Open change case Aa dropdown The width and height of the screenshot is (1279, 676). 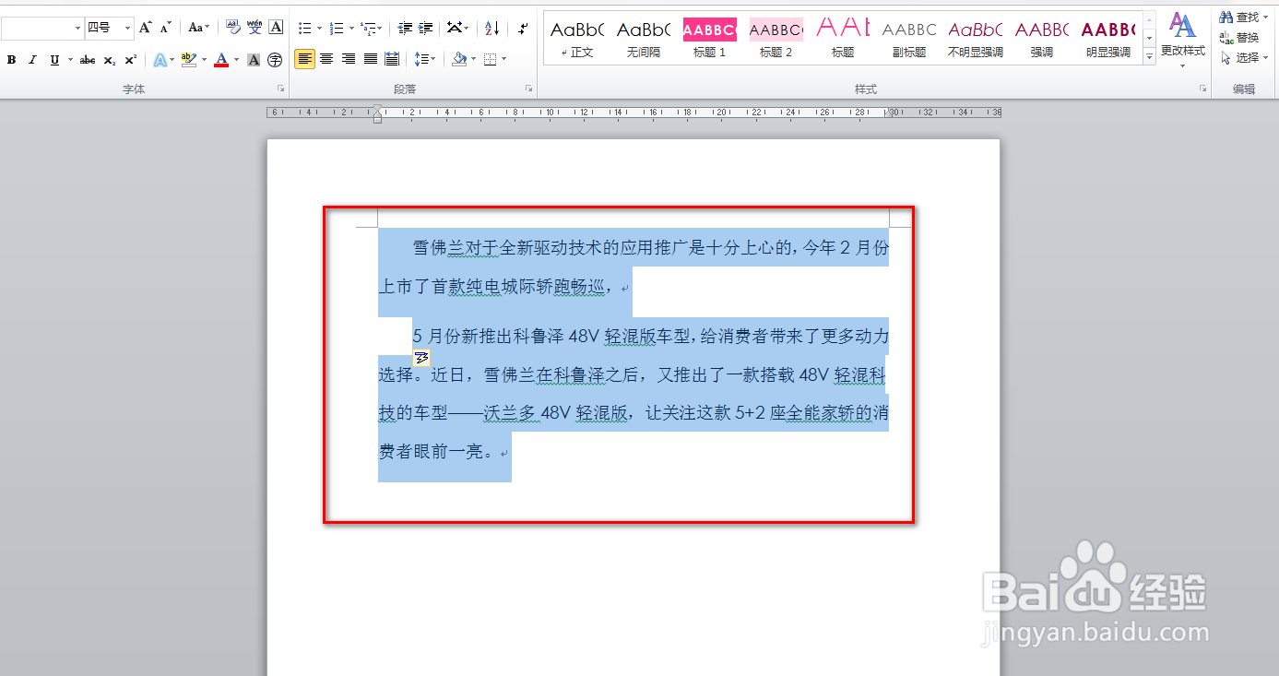click(x=198, y=28)
